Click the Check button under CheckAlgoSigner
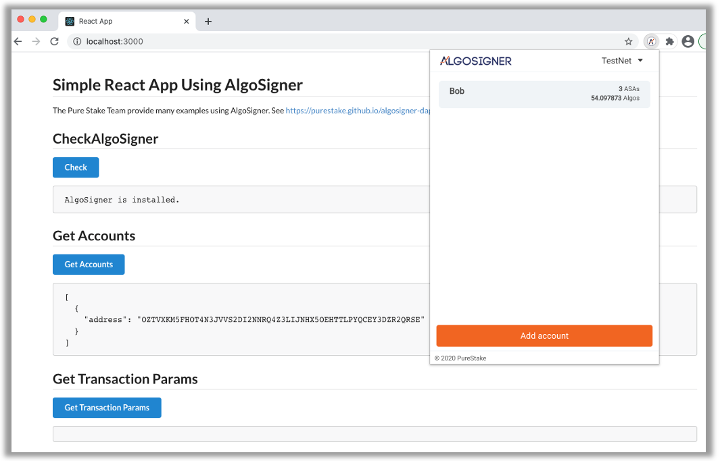The image size is (720, 461). 75,167
